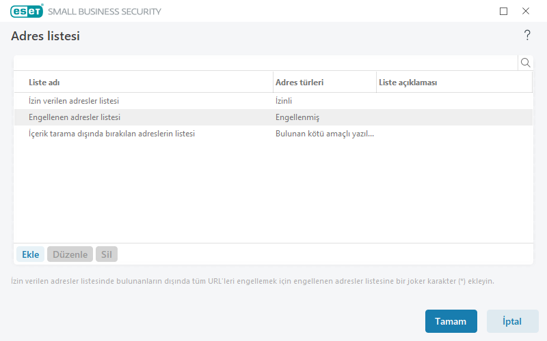Close the Adres listesi window
547x341 pixels.
526,11
